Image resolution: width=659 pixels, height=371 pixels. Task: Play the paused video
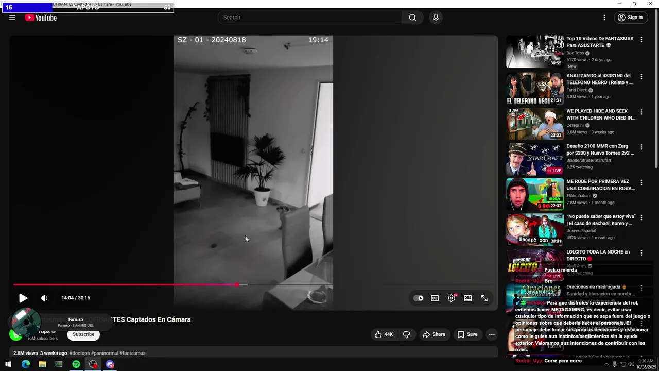[23, 298]
